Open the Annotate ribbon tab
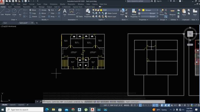Image resolution: width=200 pixels, height=112 pixels. (x=17, y=7)
